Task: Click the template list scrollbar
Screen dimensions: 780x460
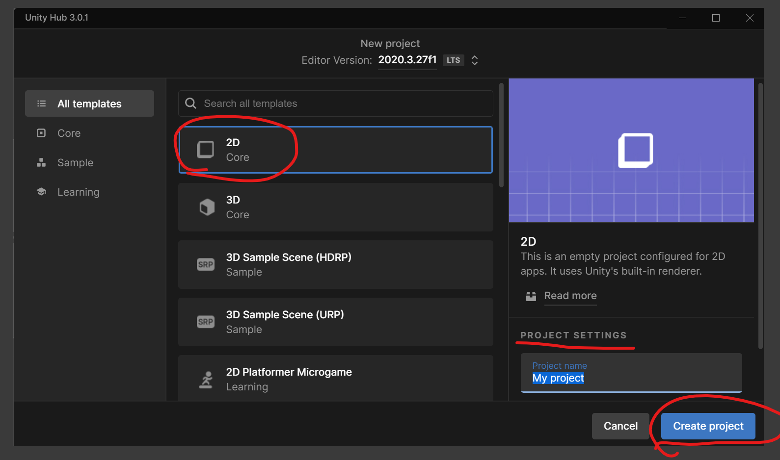Action: pos(501,135)
